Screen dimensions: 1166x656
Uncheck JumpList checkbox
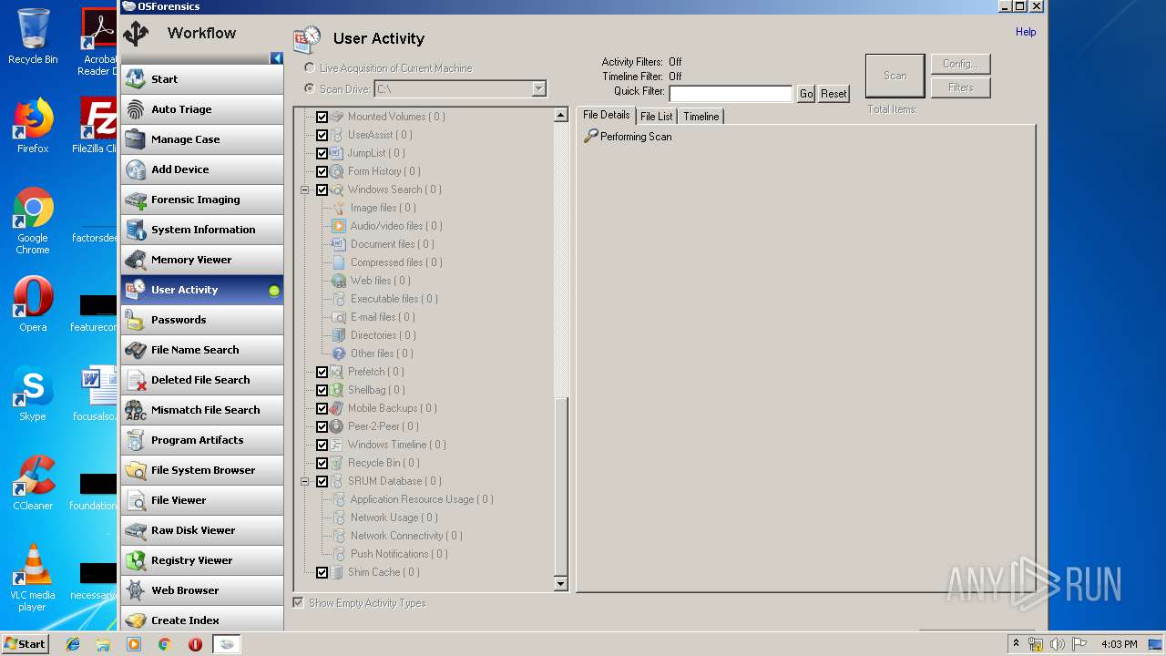pos(322,153)
